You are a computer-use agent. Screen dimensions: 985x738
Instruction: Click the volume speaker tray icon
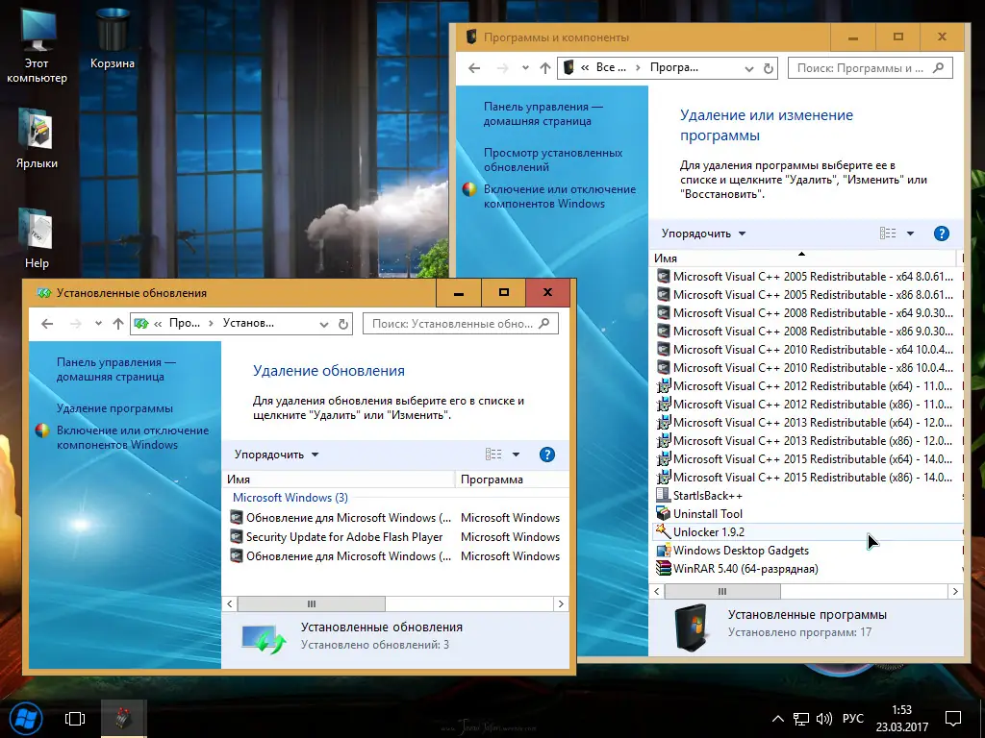[x=823, y=719]
